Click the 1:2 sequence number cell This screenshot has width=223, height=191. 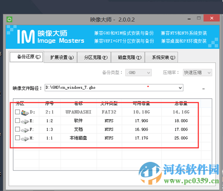click(x=50, y=121)
